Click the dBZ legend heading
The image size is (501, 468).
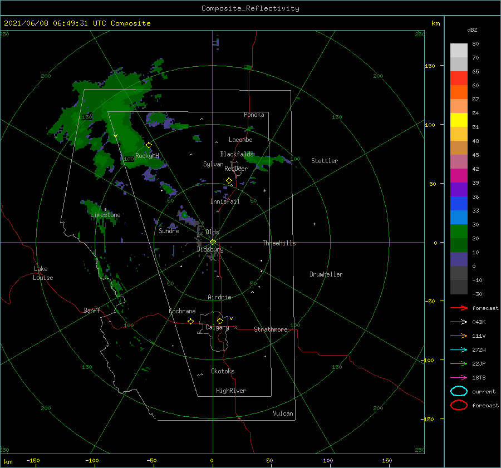[x=472, y=29]
